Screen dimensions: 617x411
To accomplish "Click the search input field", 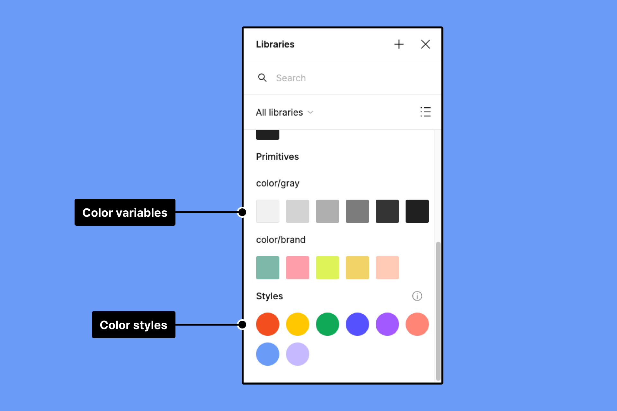I will 342,77.
